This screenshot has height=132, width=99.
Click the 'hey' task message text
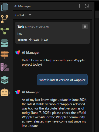[20, 34]
